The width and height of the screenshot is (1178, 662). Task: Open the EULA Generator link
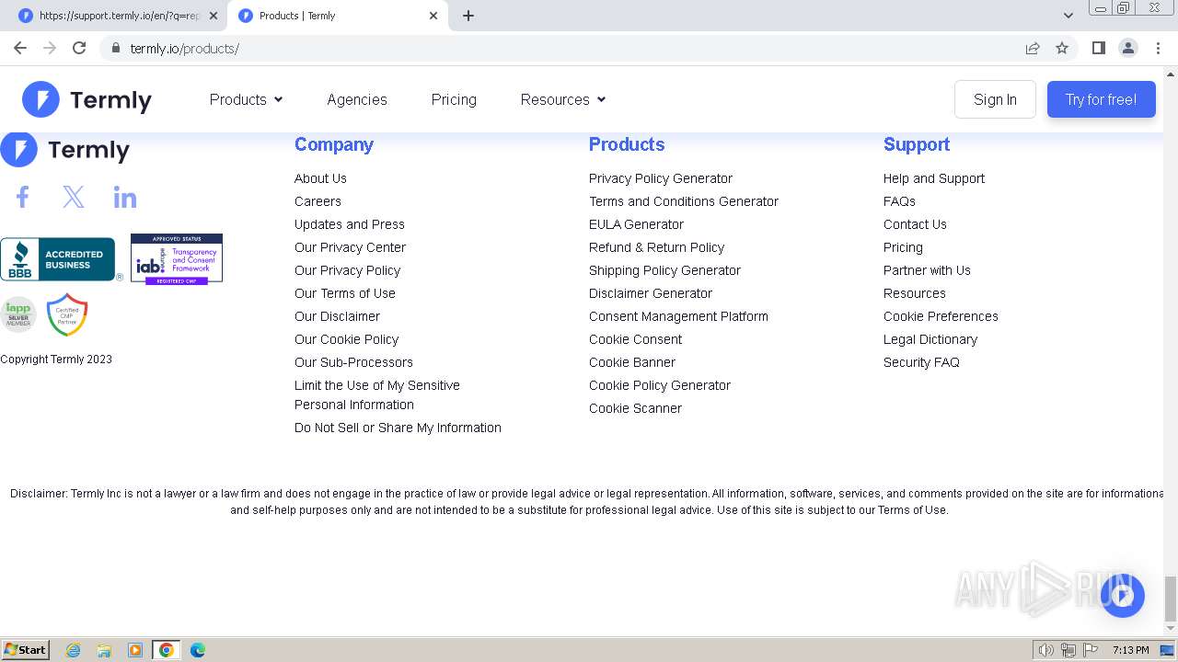(x=636, y=224)
